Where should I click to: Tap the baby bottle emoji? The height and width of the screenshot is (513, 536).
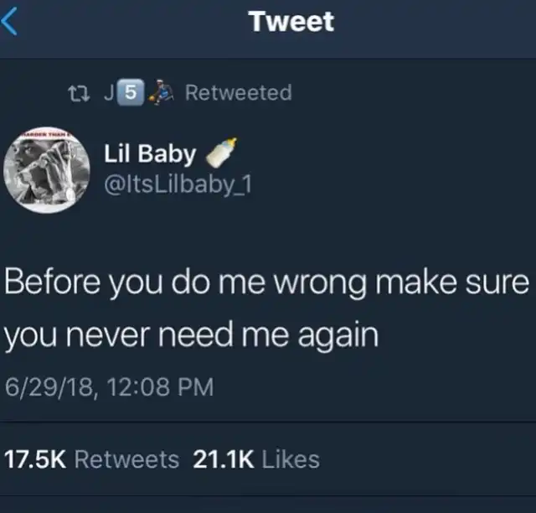(x=221, y=153)
